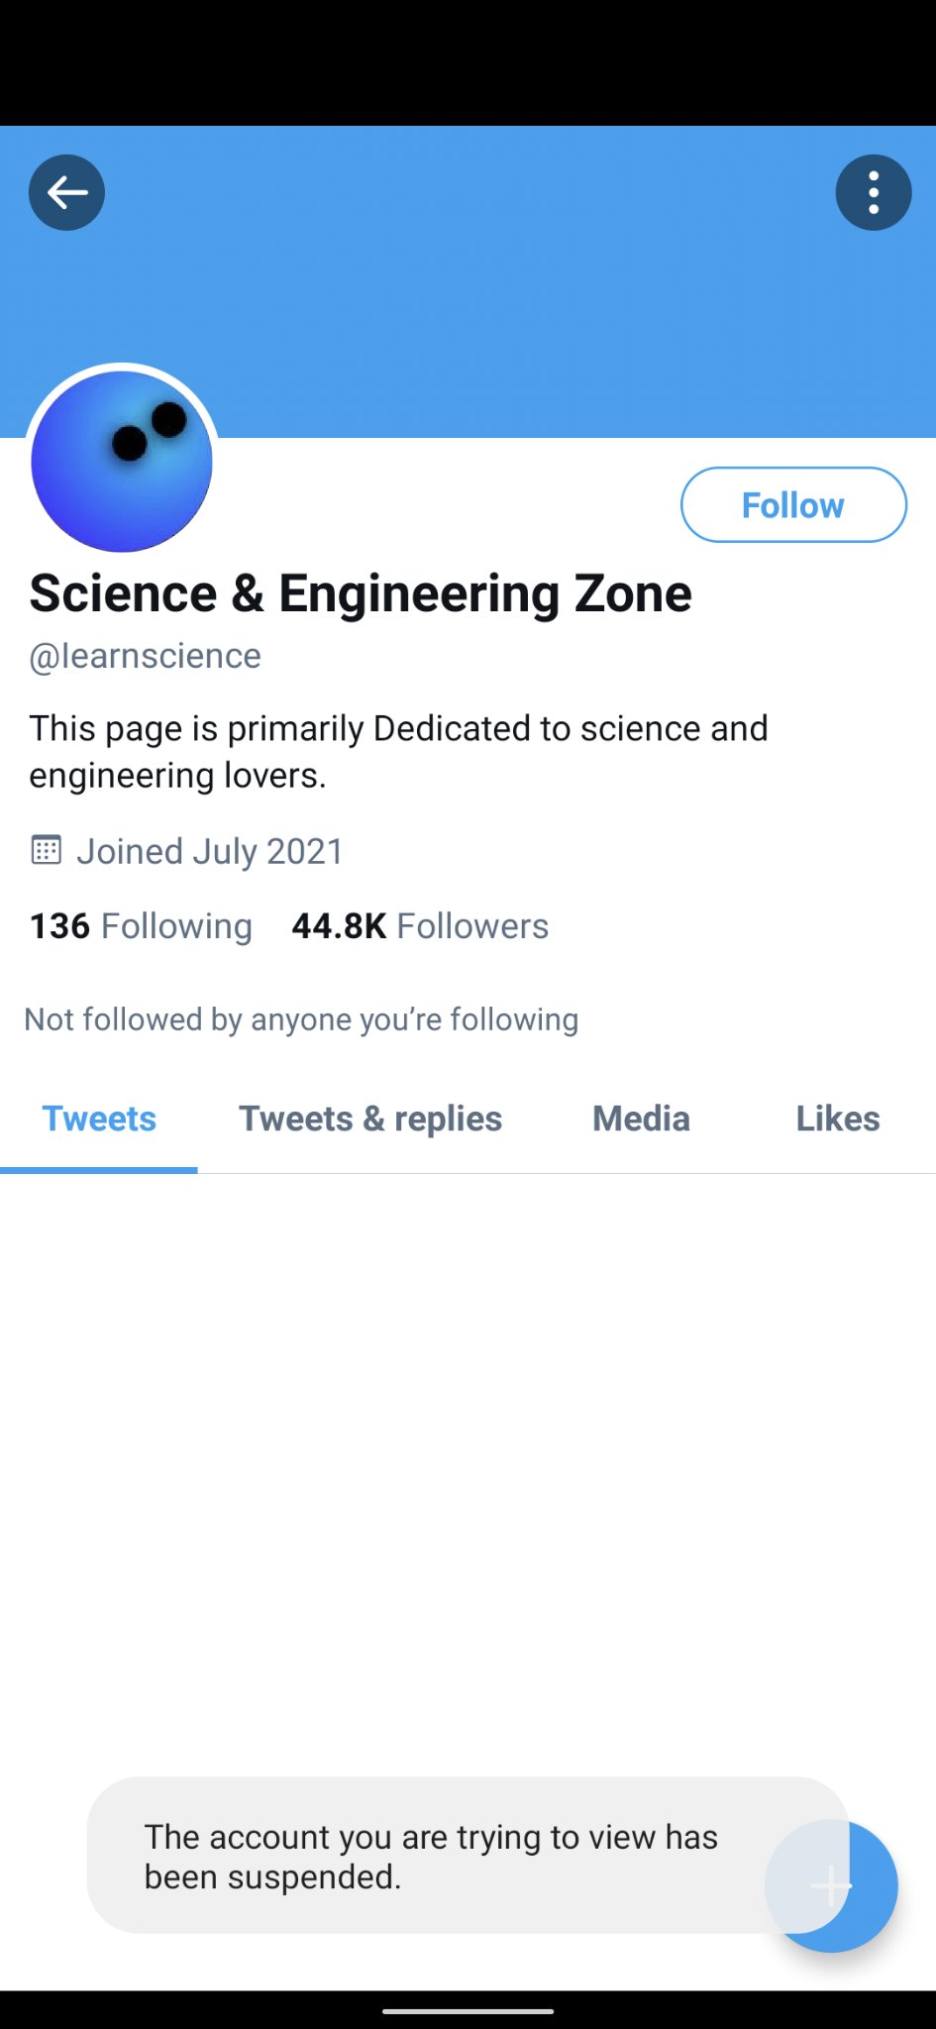
Task: Tap the account suspended notification message
Action: coord(431,1856)
